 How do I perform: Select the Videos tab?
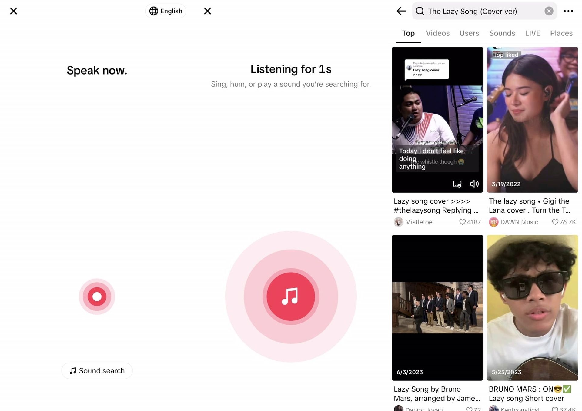[438, 33]
